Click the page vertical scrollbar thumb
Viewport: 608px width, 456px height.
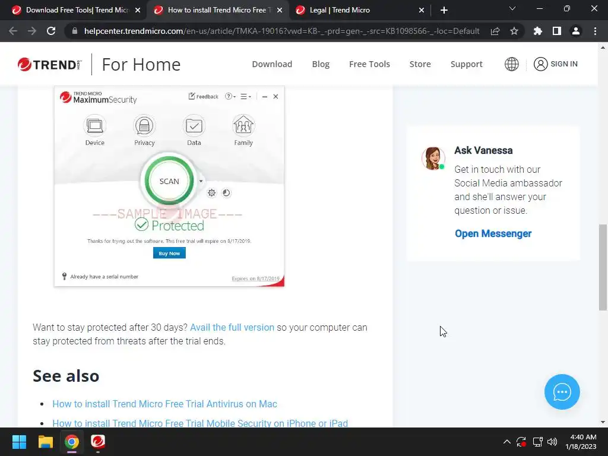point(603,267)
